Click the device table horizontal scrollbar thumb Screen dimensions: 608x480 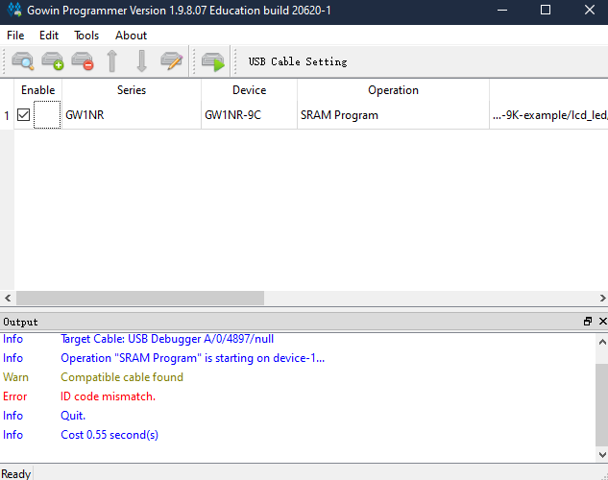(140, 298)
